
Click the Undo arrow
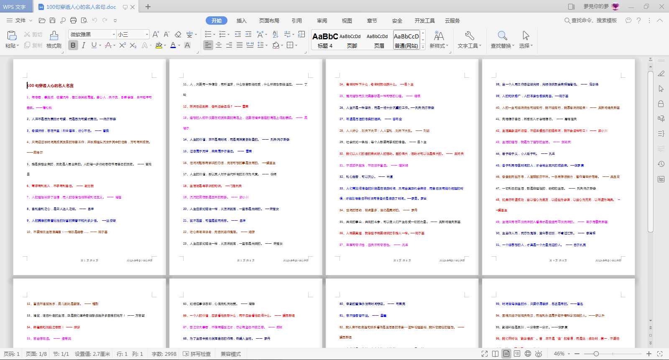(94, 20)
